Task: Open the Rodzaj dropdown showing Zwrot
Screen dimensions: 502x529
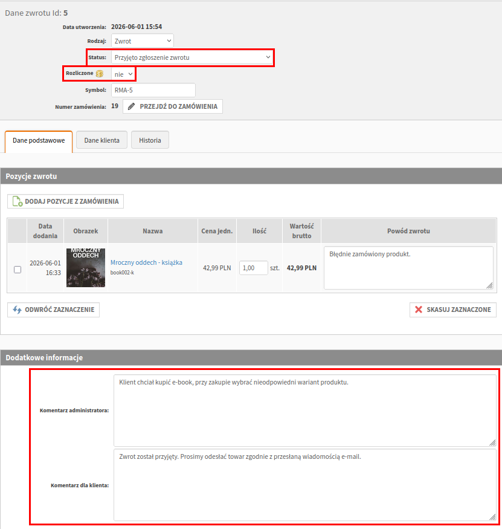Action: (143, 41)
